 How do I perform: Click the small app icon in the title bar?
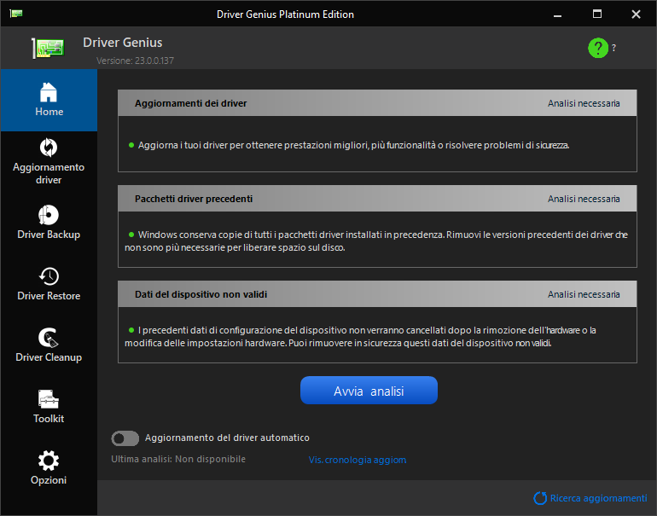coord(16,14)
